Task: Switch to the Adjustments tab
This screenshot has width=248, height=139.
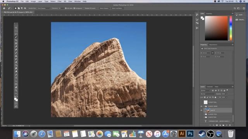Action: [x=213, y=45]
